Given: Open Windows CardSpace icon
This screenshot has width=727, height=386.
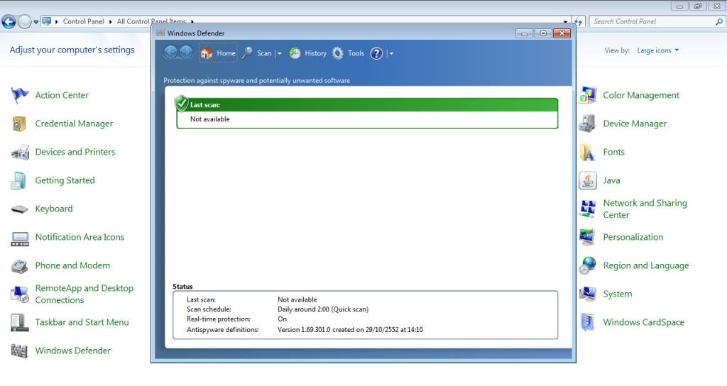Looking at the screenshot, I should pos(587,323).
